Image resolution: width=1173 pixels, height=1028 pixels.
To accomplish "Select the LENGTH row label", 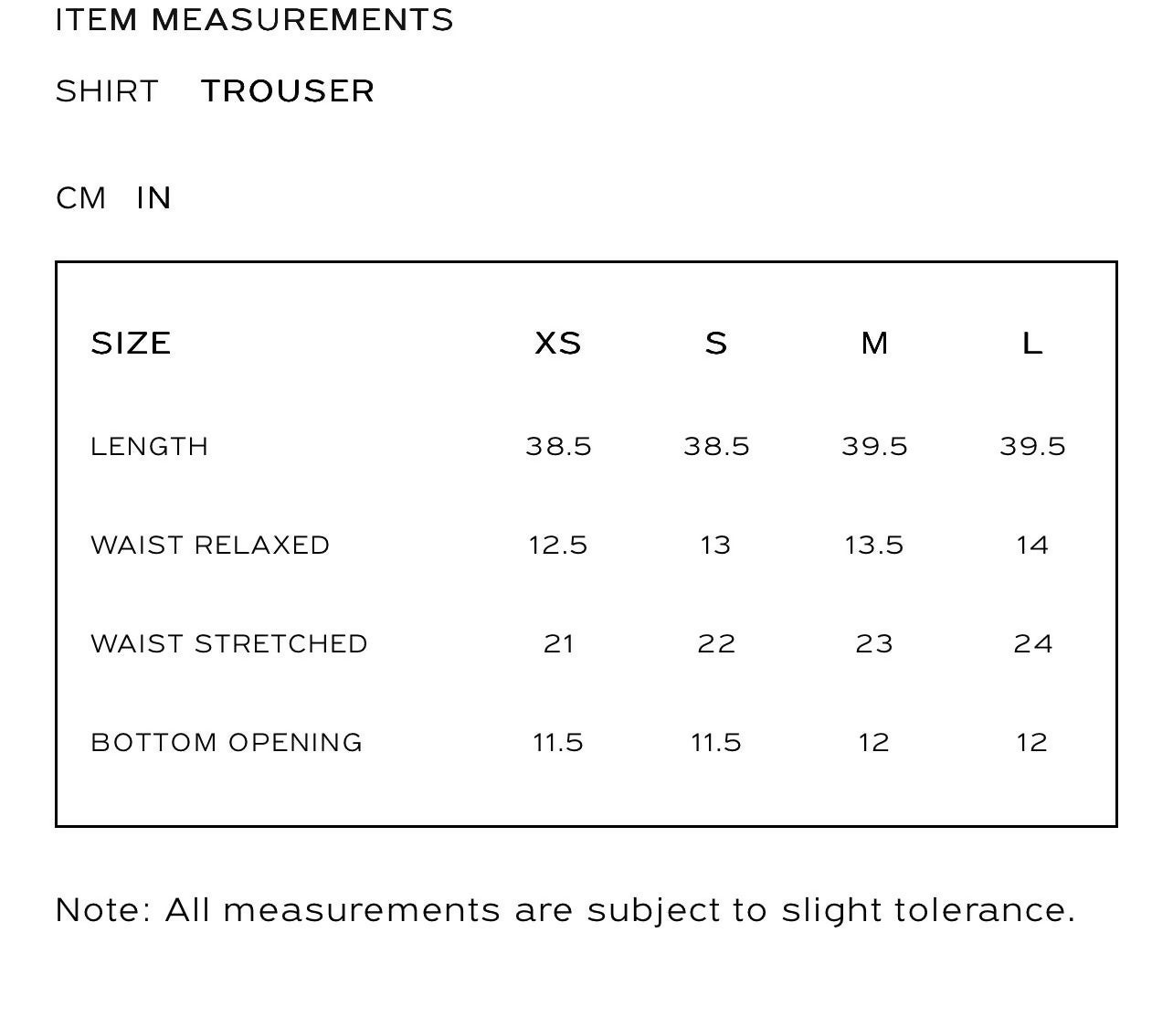I will (x=150, y=446).
